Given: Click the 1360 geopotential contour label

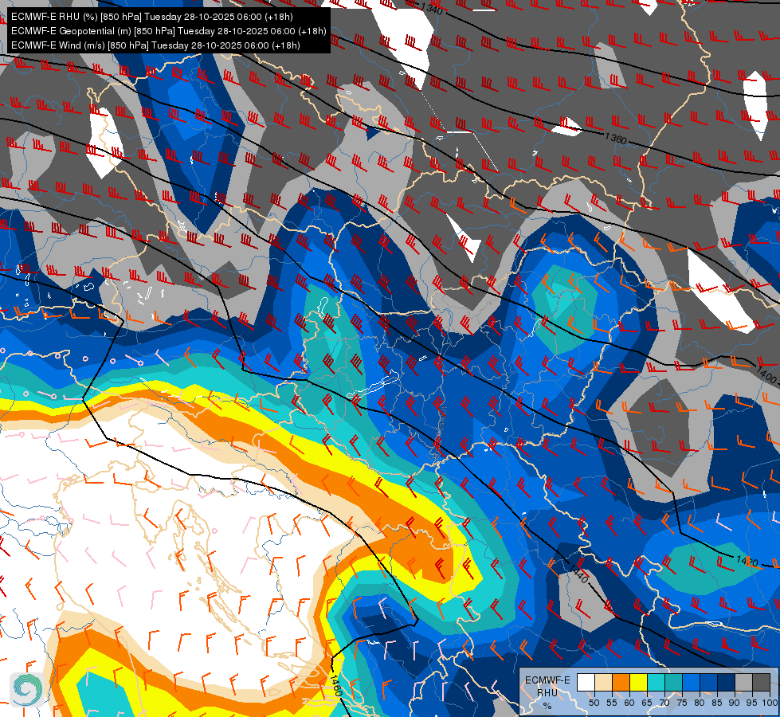Looking at the screenshot, I should pos(616,139).
